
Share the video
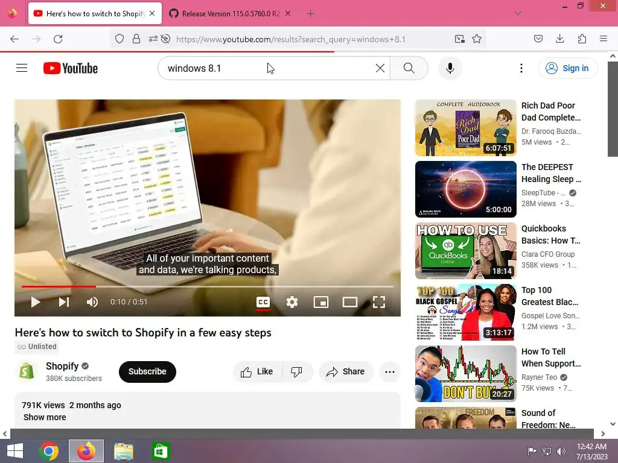coord(346,371)
